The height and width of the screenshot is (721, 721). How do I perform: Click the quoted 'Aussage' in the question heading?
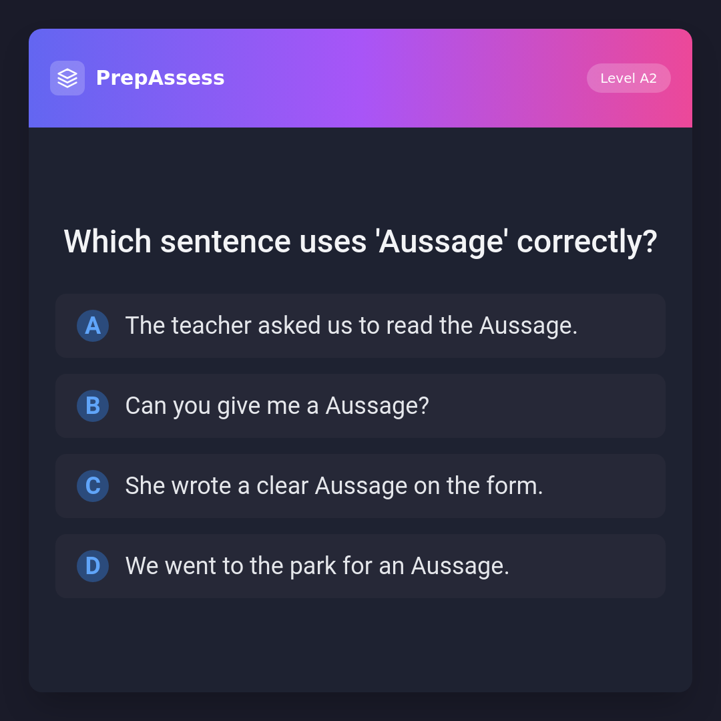tap(442, 242)
